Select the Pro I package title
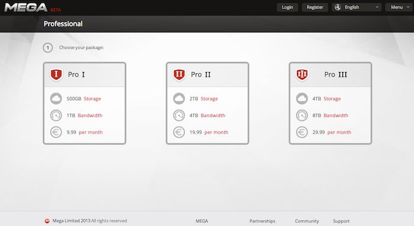 tap(76, 74)
